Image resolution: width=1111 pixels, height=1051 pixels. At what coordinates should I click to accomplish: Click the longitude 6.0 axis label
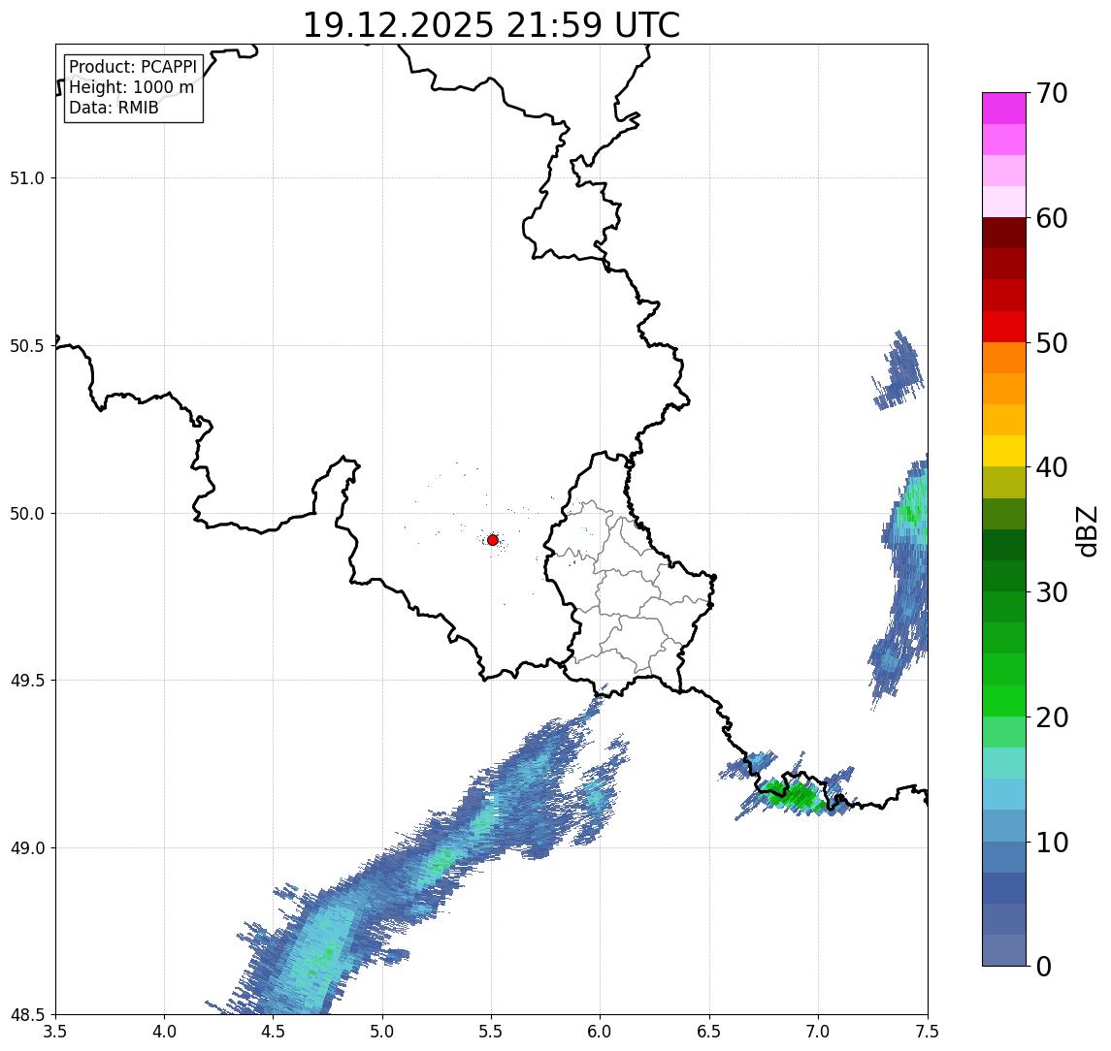(x=601, y=1031)
